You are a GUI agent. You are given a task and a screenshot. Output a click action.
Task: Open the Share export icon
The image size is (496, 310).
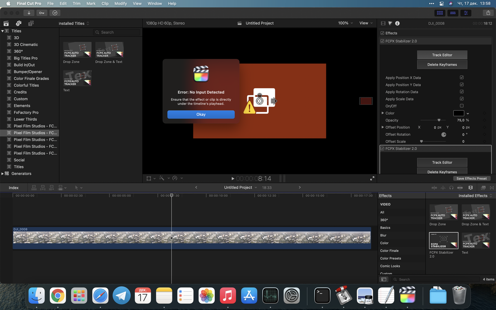[x=488, y=13]
